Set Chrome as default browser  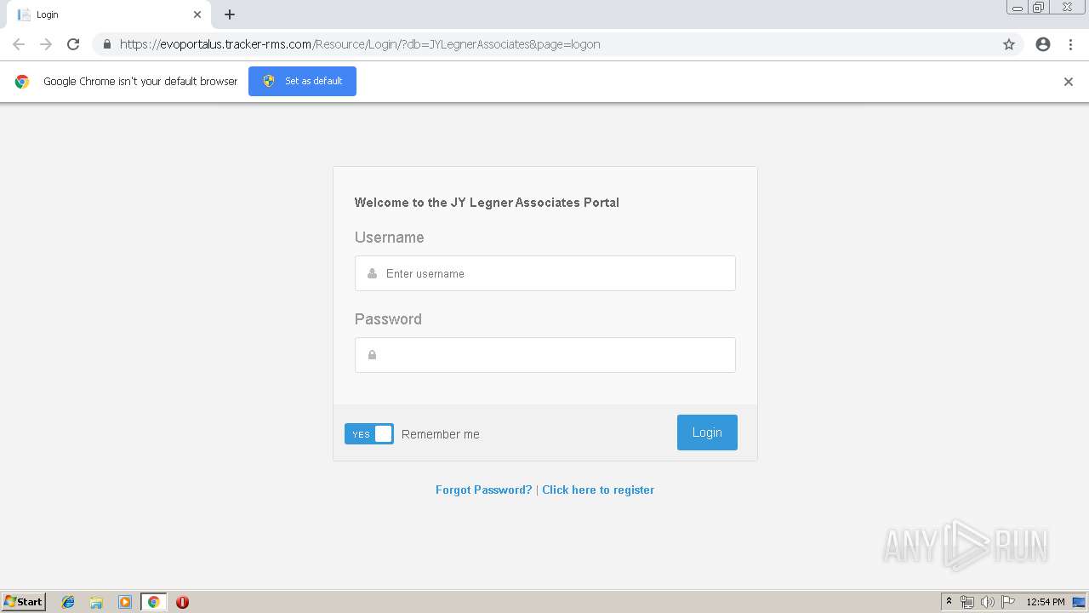click(x=302, y=81)
